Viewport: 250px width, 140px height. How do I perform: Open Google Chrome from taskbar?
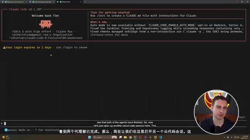click(130, 137)
